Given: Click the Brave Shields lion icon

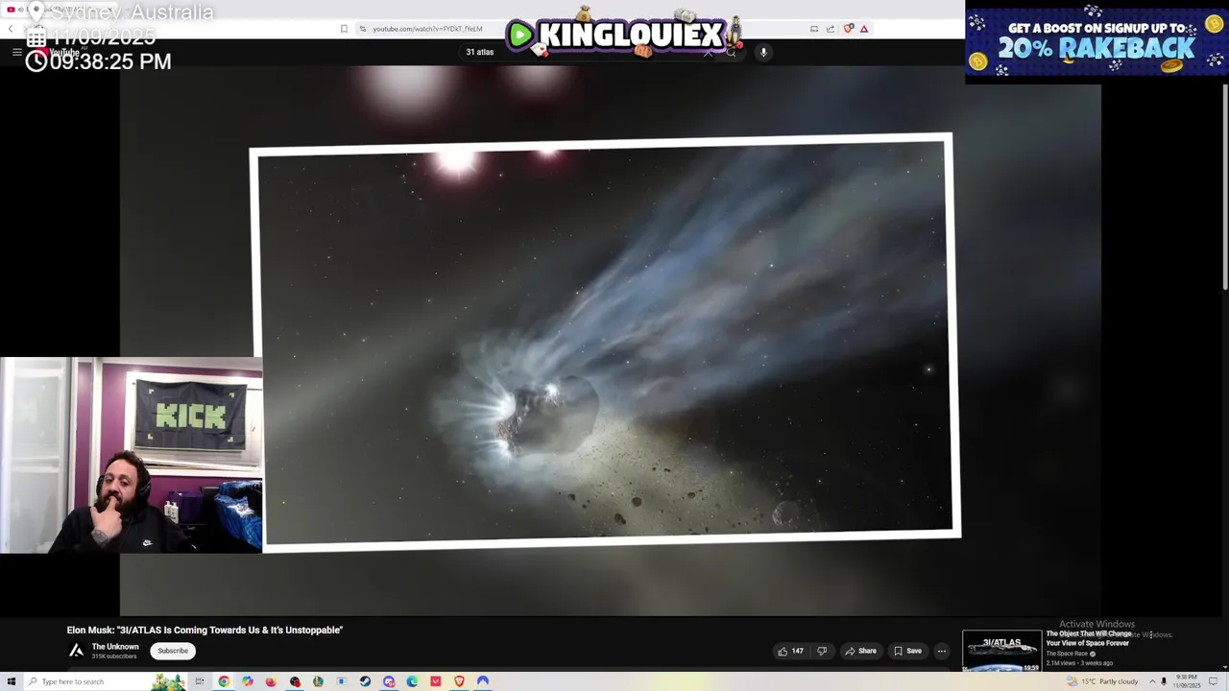Looking at the screenshot, I should click(x=848, y=29).
